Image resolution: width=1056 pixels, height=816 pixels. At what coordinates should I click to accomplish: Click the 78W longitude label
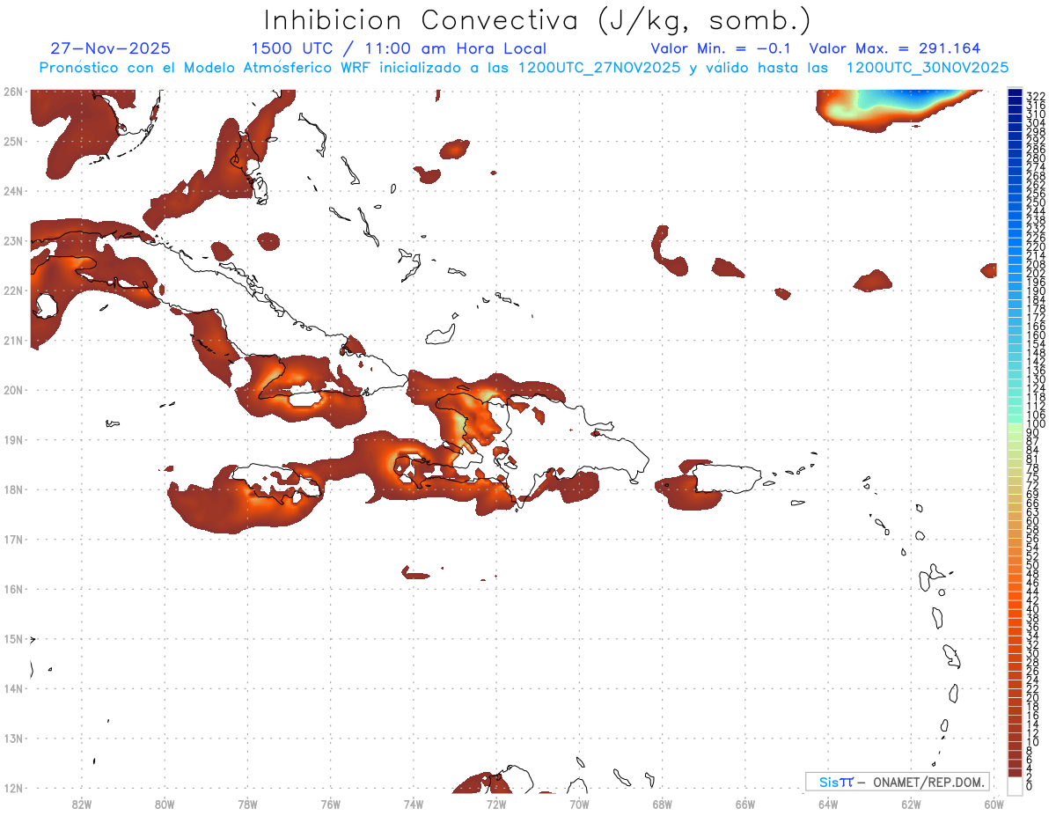point(247,803)
